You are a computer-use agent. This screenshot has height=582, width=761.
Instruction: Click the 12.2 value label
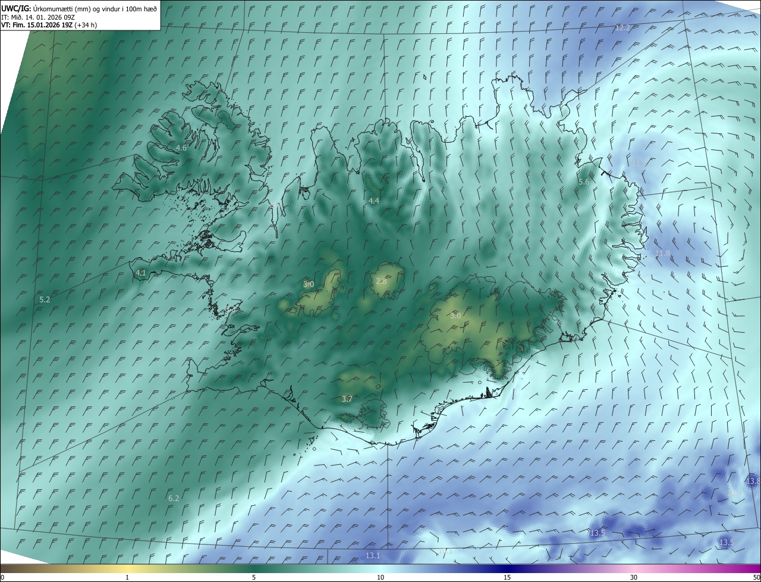[x=622, y=28]
